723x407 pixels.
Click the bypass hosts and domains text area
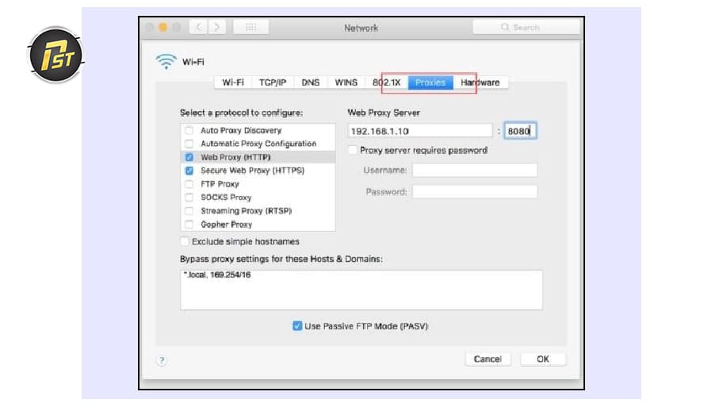coord(361,290)
